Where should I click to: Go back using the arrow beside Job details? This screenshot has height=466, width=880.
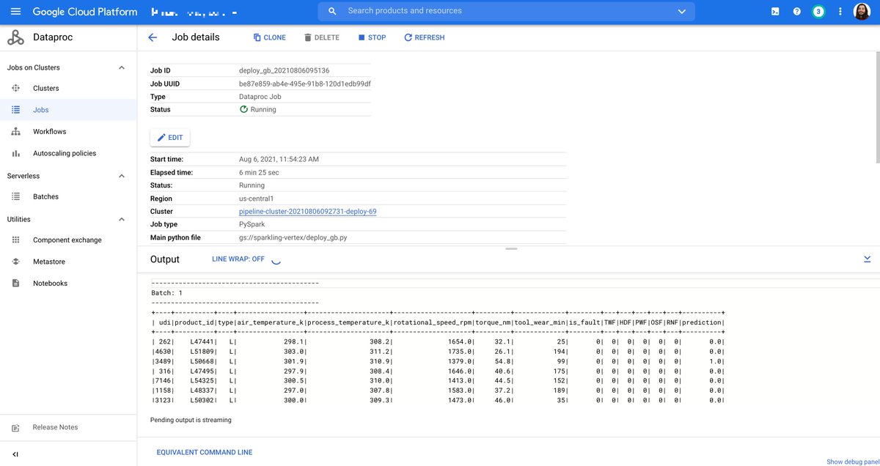(153, 37)
